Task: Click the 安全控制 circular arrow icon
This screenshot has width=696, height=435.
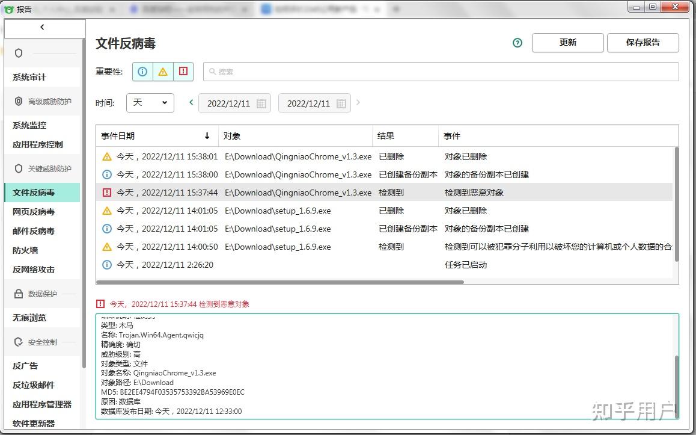Action: 19,341
